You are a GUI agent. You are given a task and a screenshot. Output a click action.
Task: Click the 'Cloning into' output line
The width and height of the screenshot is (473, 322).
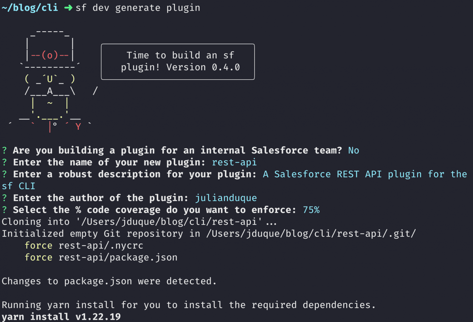point(139,222)
